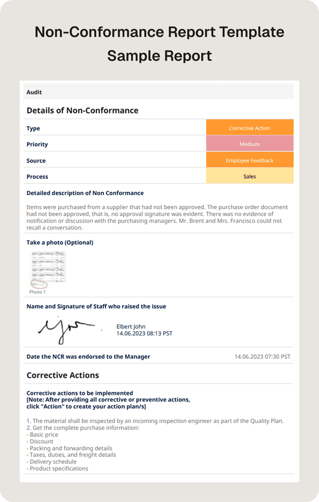Click the Take a photo (Optional) label
Image resolution: width=319 pixels, height=502 pixels.
pyautogui.click(x=60, y=242)
